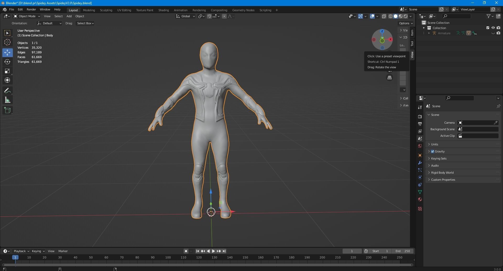This screenshot has height=271, width=503.
Task: Open the Texture properties checker tab
Action: point(420,209)
